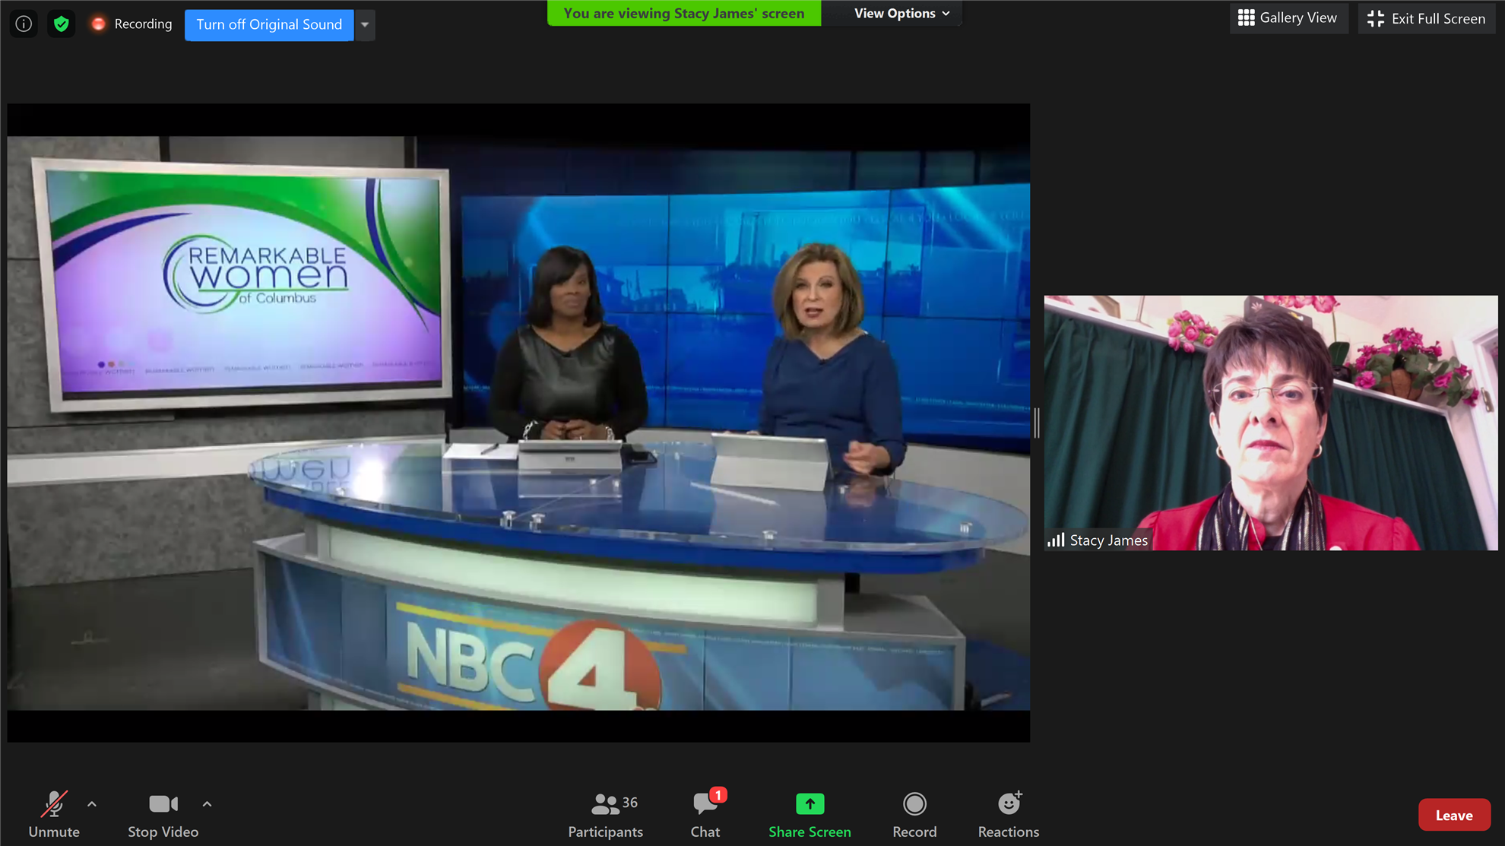This screenshot has height=846, width=1505.
Task: Open the Original Sound dropdown arrow
Action: pos(365,24)
